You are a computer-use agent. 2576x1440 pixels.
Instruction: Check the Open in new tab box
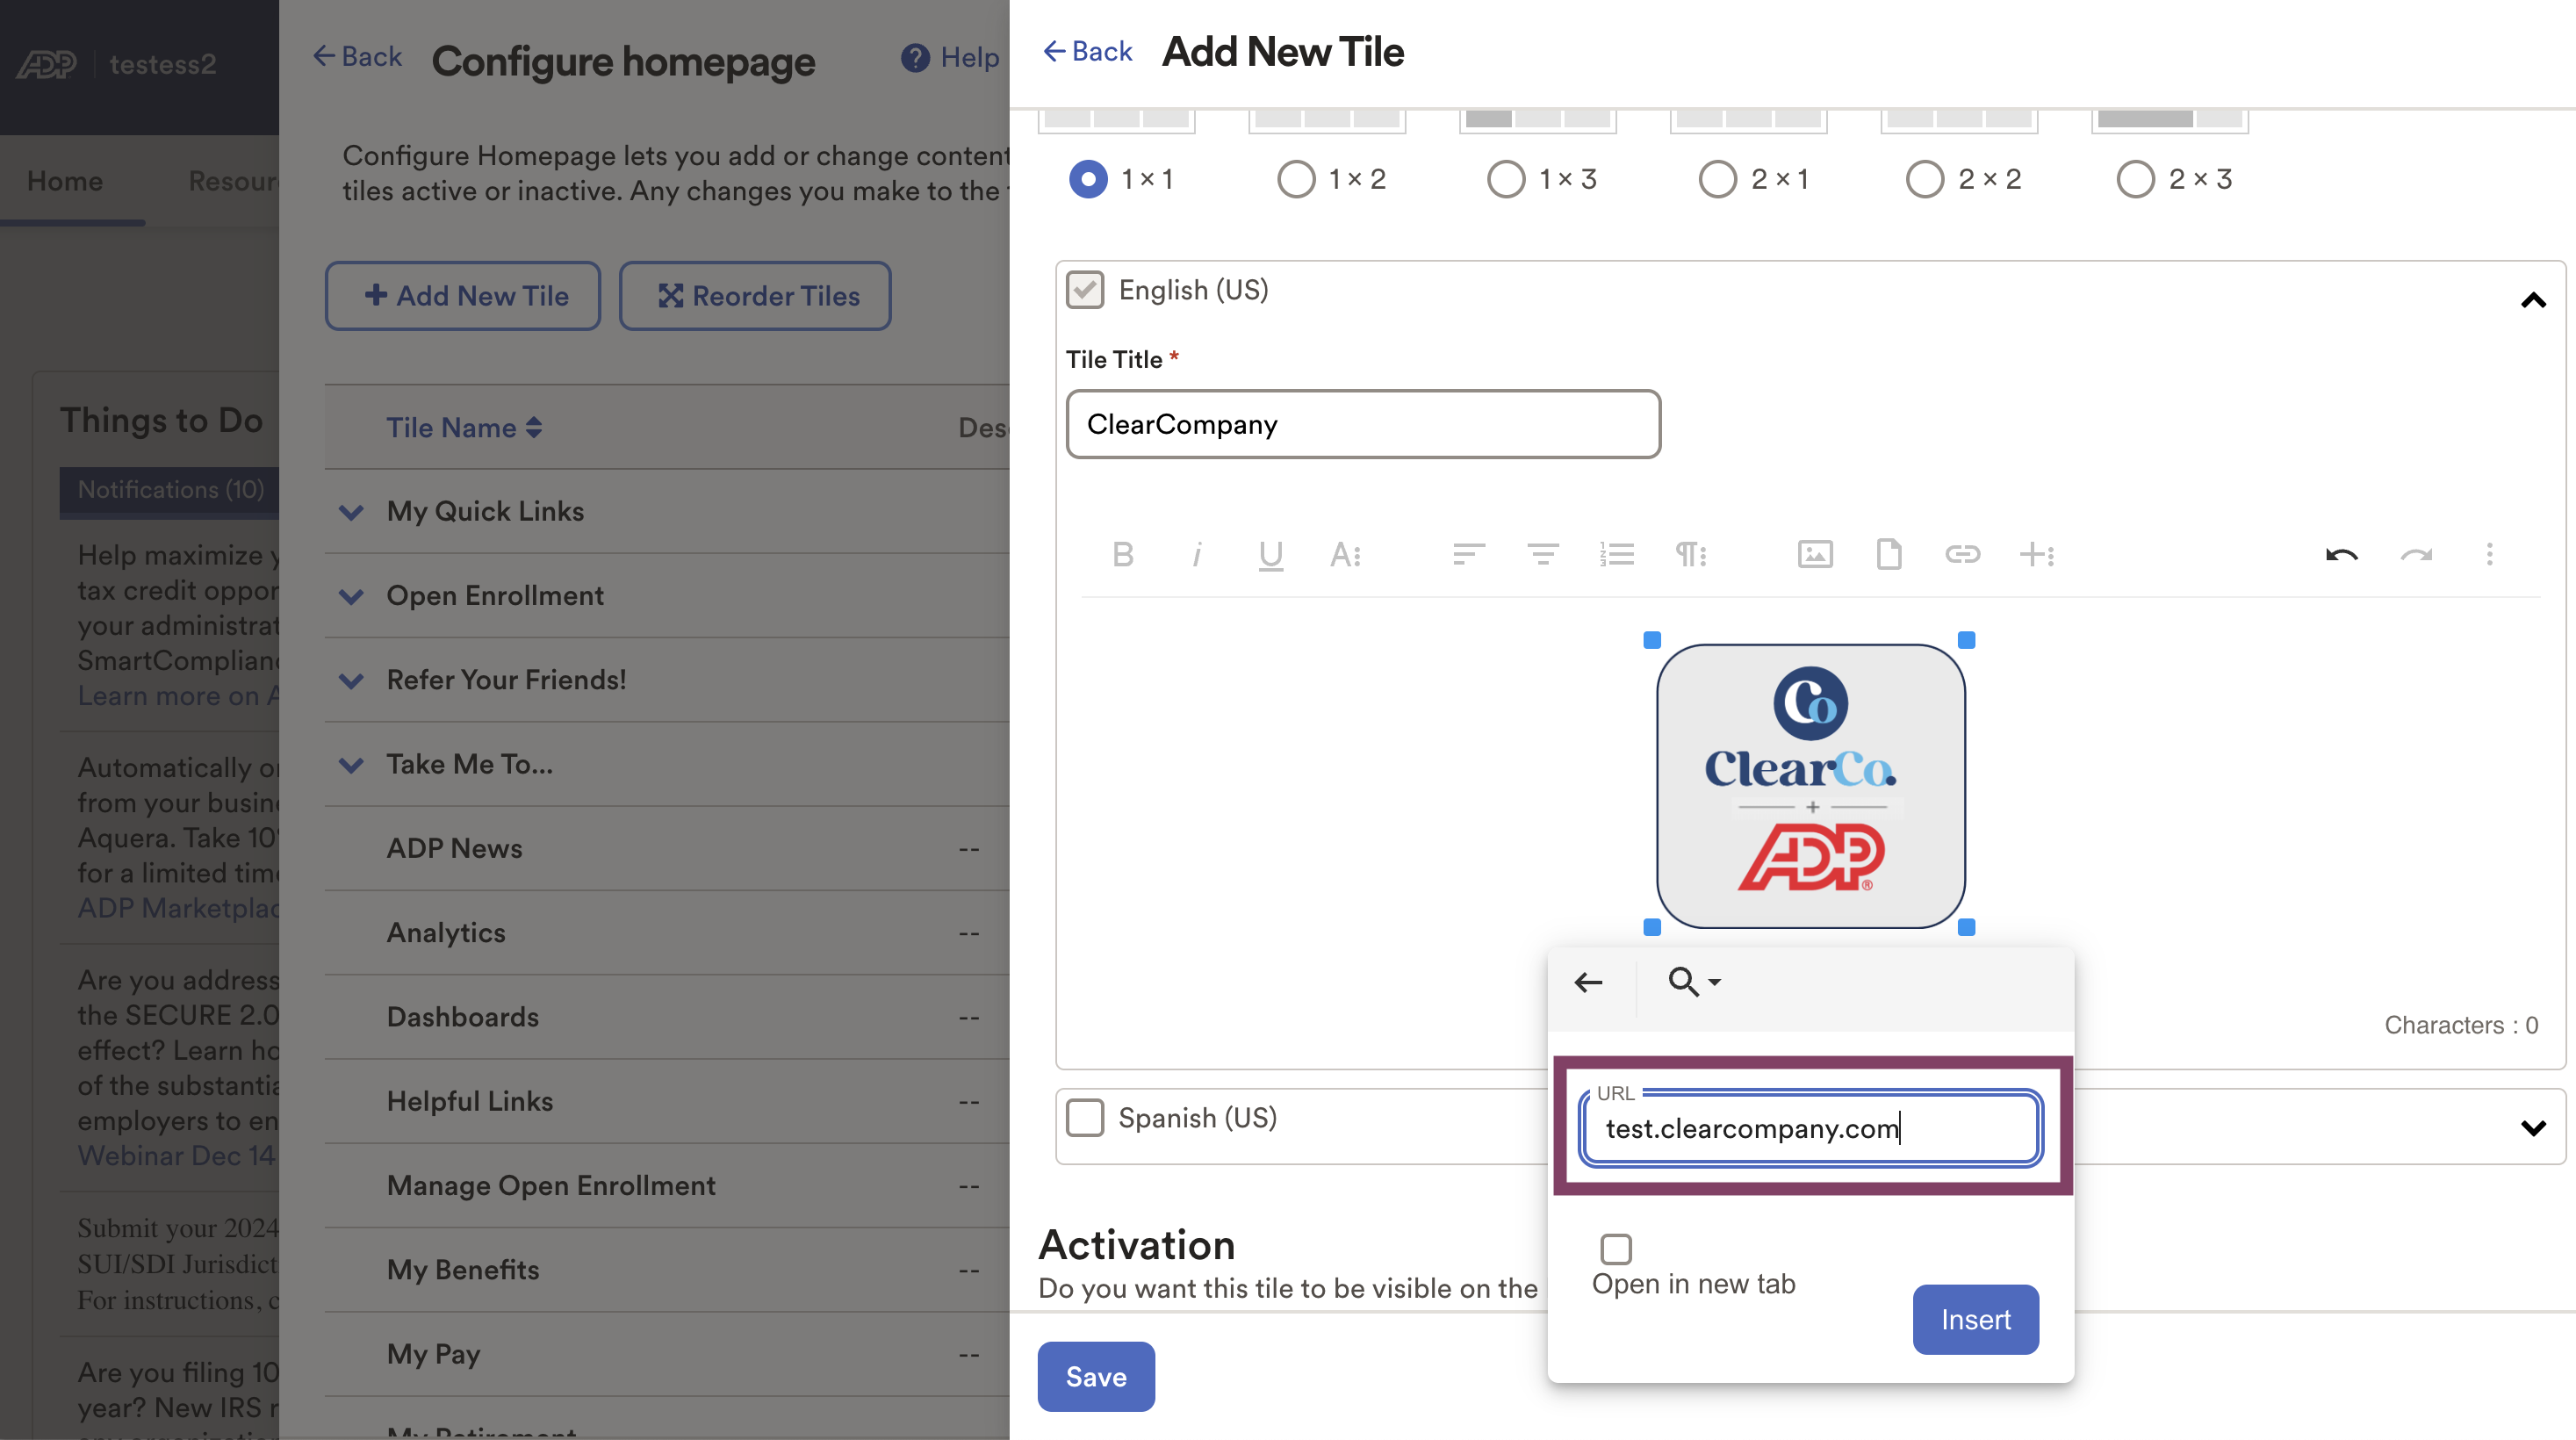click(1616, 1249)
